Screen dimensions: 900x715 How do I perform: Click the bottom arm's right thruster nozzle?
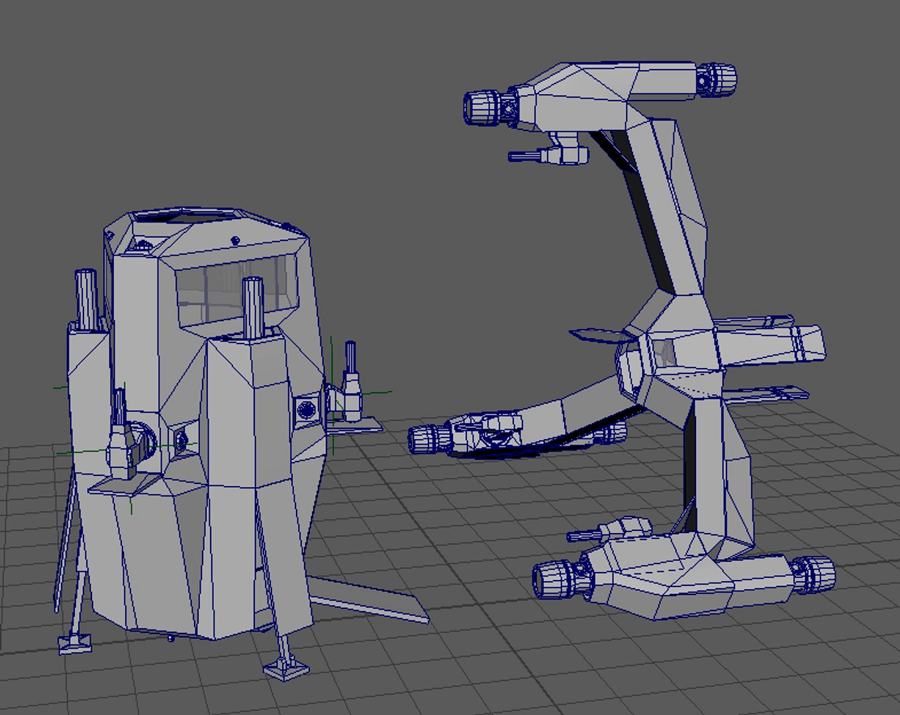coord(816,573)
